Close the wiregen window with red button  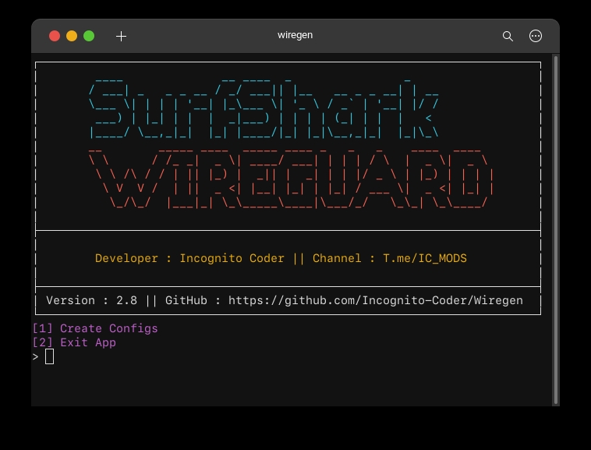[x=55, y=36]
